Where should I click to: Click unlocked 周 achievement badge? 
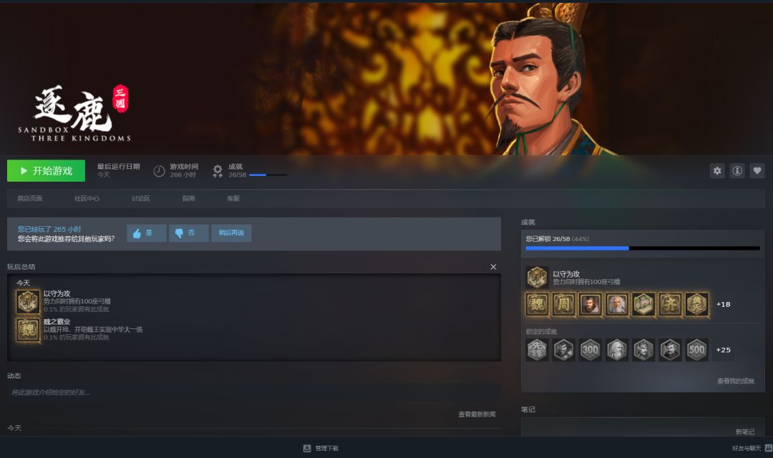pyautogui.click(x=563, y=305)
